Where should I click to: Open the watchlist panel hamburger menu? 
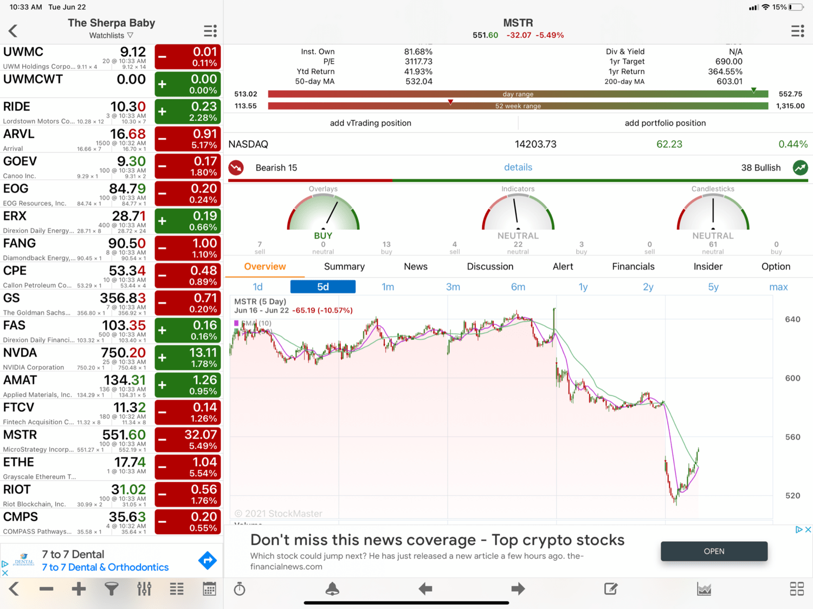[210, 31]
